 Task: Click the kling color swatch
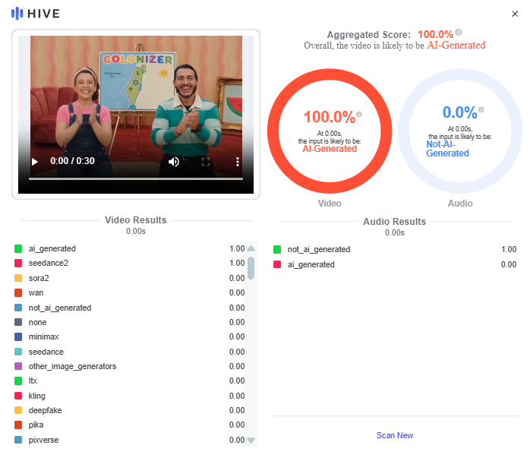[18, 396]
